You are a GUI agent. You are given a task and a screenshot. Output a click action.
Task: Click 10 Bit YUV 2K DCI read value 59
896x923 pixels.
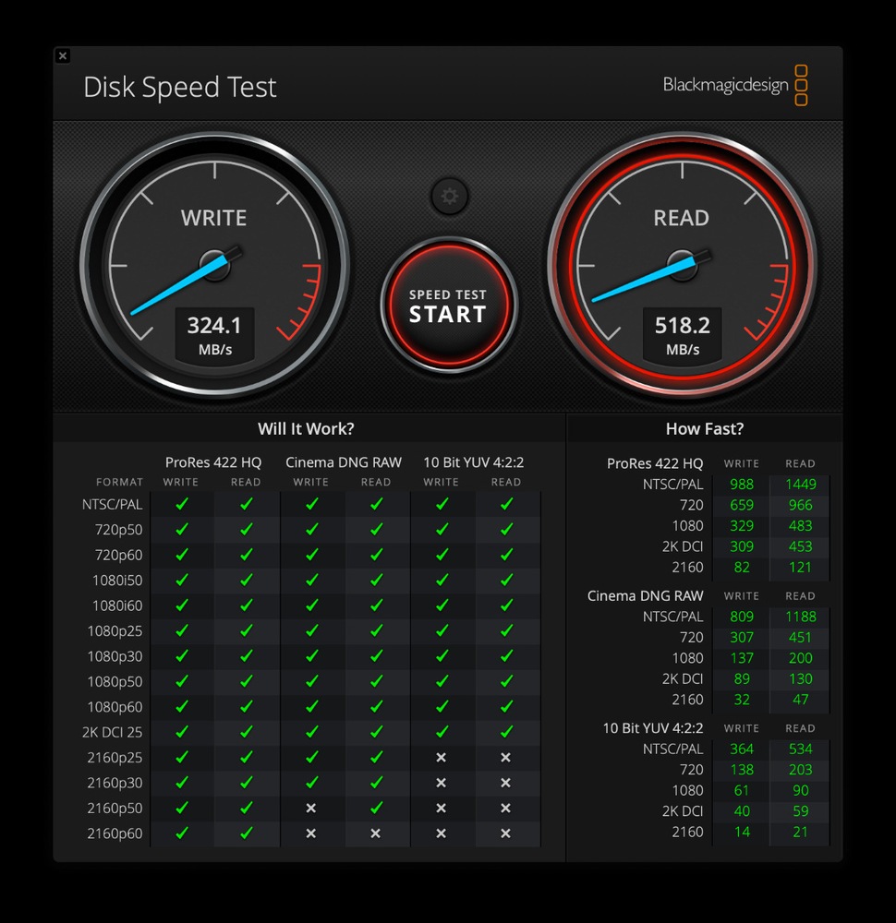[x=801, y=811]
